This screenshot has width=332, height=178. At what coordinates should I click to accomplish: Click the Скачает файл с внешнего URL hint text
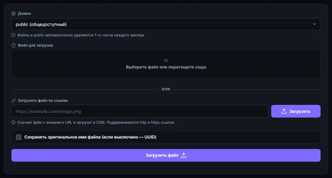(x=96, y=122)
